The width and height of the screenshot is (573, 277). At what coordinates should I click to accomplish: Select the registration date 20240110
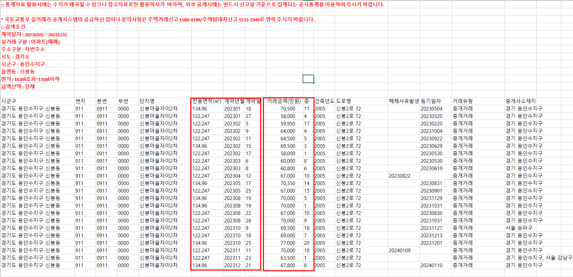pos(436,265)
